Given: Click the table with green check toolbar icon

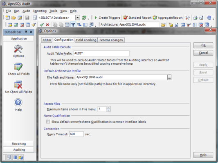Looking at the screenshot, I should click(16, 24).
